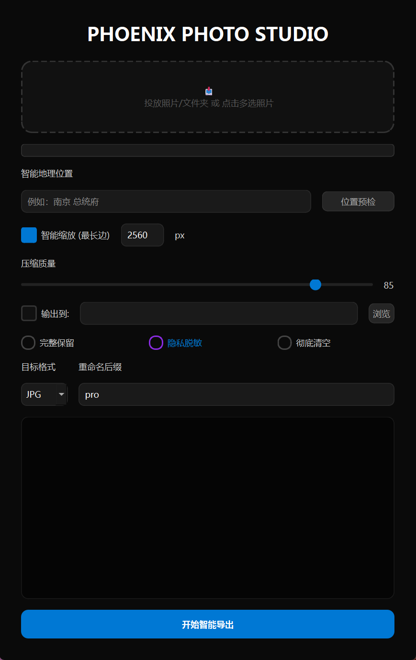Click the photo drop area to select images
Screen dimensions: 416x660
(x=208, y=97)
